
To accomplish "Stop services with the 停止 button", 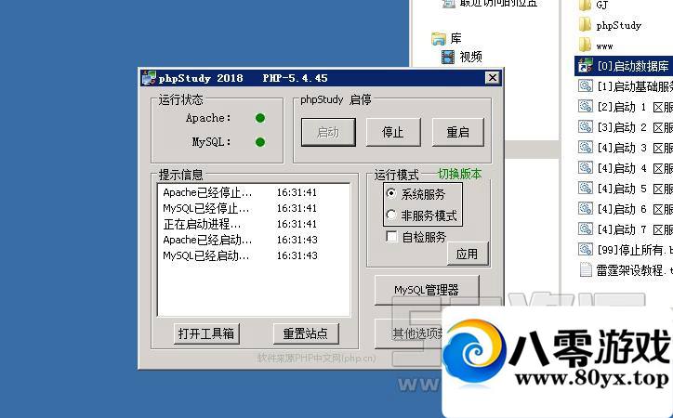I will pyautogui.click(x=393, y=132).
